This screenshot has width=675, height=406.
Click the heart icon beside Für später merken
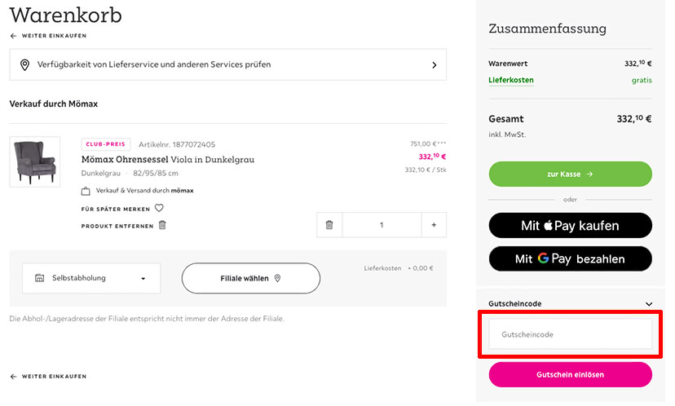click(x=159, y=208)
